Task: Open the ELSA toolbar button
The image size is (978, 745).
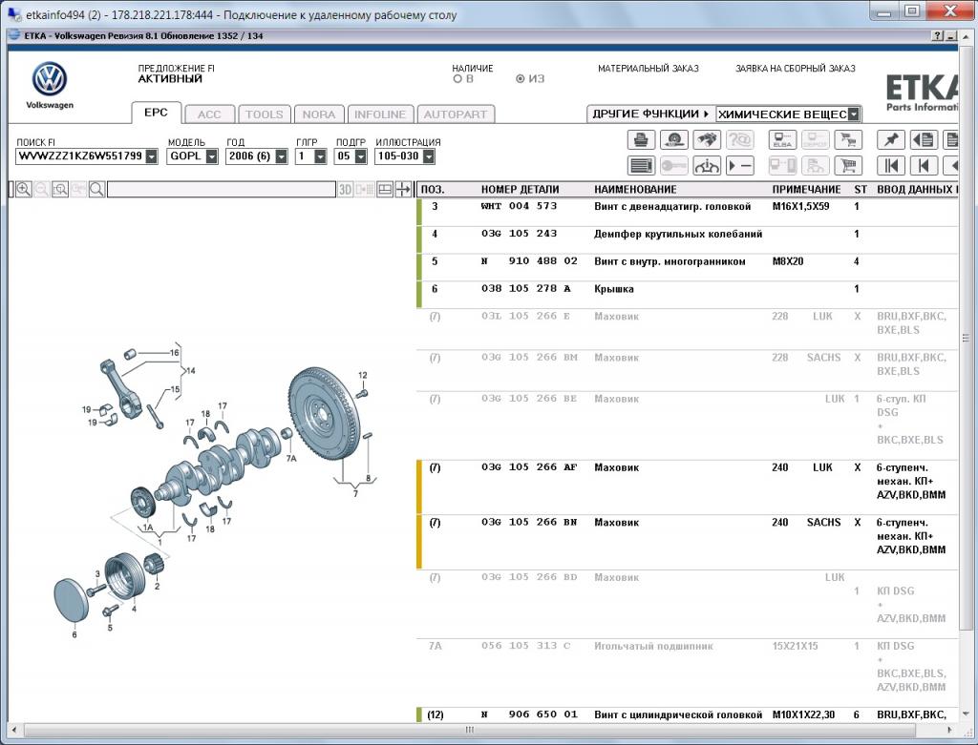Action: [x=782, y=139]
